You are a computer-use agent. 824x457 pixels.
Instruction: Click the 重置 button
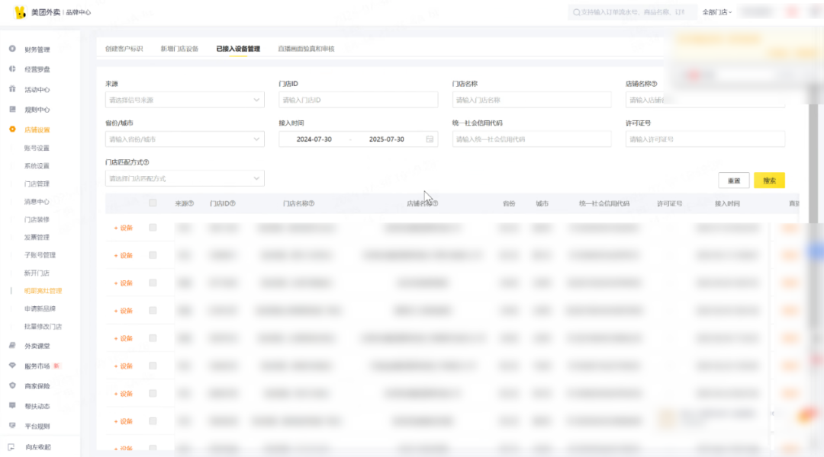click(x=733, y=181)
